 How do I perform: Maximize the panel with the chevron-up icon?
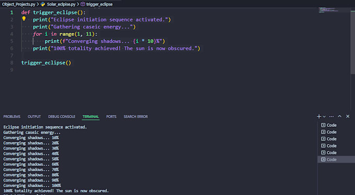coord(340,116)
